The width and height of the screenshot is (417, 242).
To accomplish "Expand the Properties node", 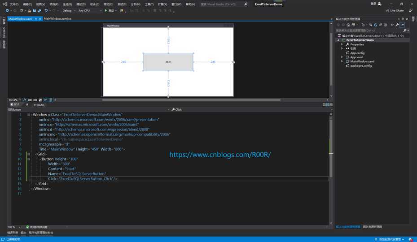I will [342, 44].
